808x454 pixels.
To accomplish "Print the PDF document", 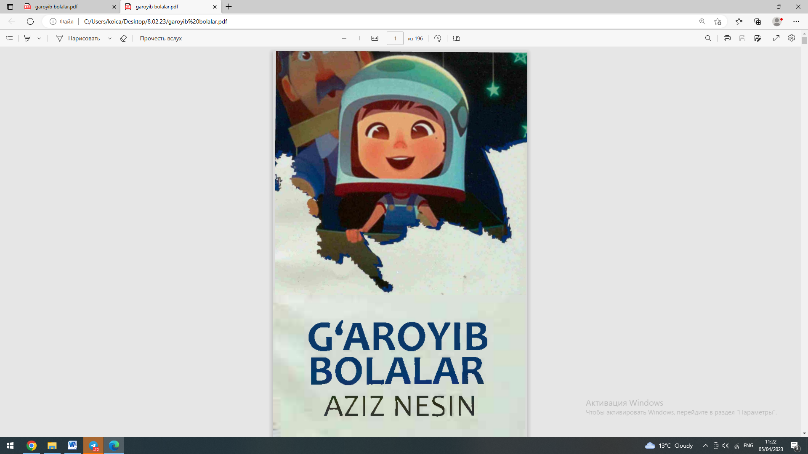I will point(727,38).
